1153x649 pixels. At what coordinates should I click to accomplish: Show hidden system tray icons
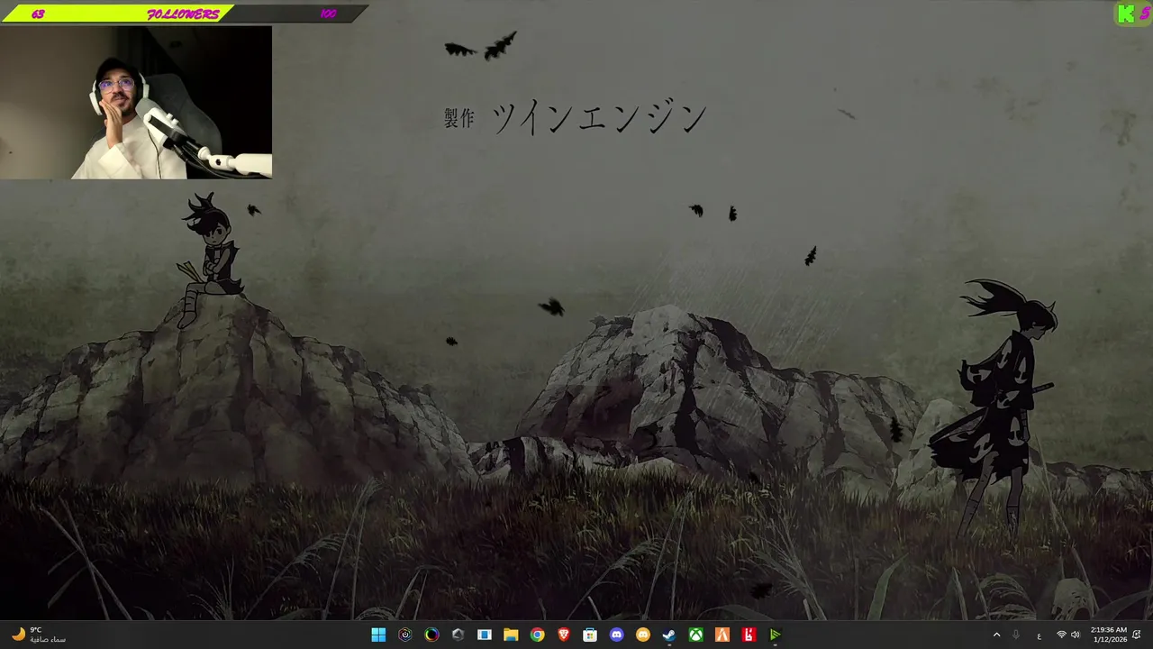click(996, 635)
